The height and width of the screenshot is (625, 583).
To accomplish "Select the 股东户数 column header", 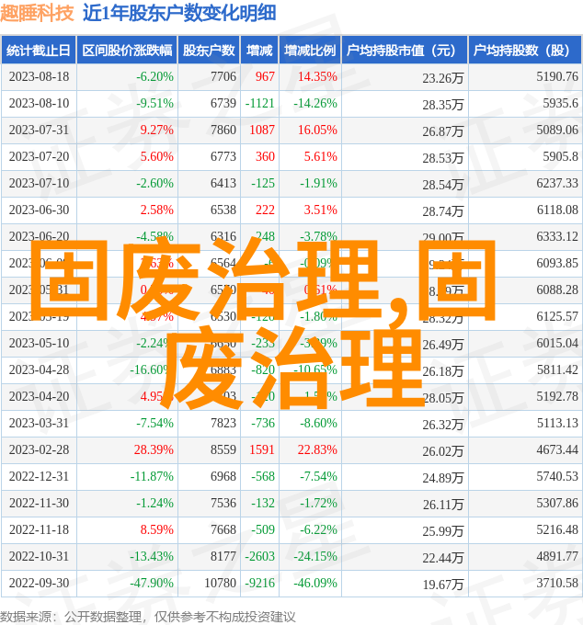I will tap(209, 51).
